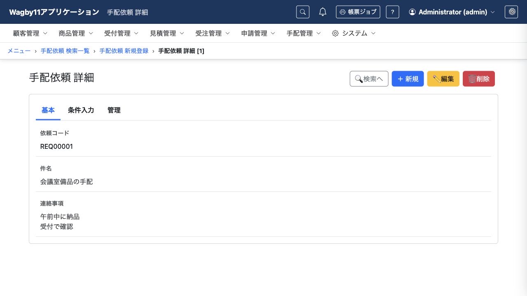Open the 手配管理 menu
527x296 pixels.
304,33
